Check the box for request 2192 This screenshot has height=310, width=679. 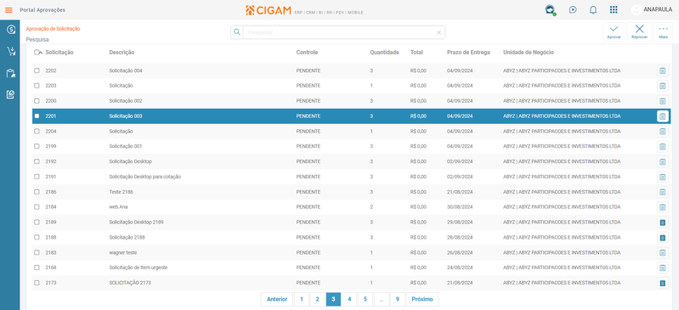(37, 161)
